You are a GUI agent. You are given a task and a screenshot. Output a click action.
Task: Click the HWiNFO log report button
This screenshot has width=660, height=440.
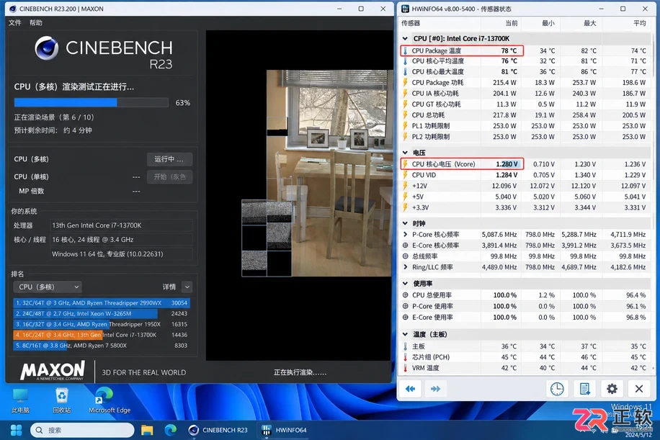click(x=584, y=389)
